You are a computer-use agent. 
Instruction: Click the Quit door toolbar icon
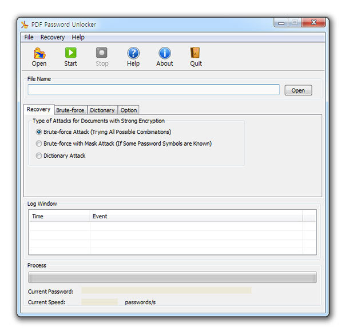pos(196,53)
